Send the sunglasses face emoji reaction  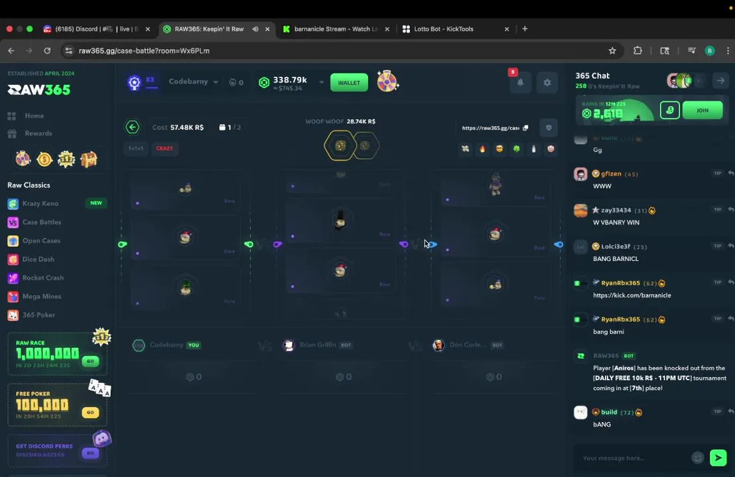tap(500, 149)
